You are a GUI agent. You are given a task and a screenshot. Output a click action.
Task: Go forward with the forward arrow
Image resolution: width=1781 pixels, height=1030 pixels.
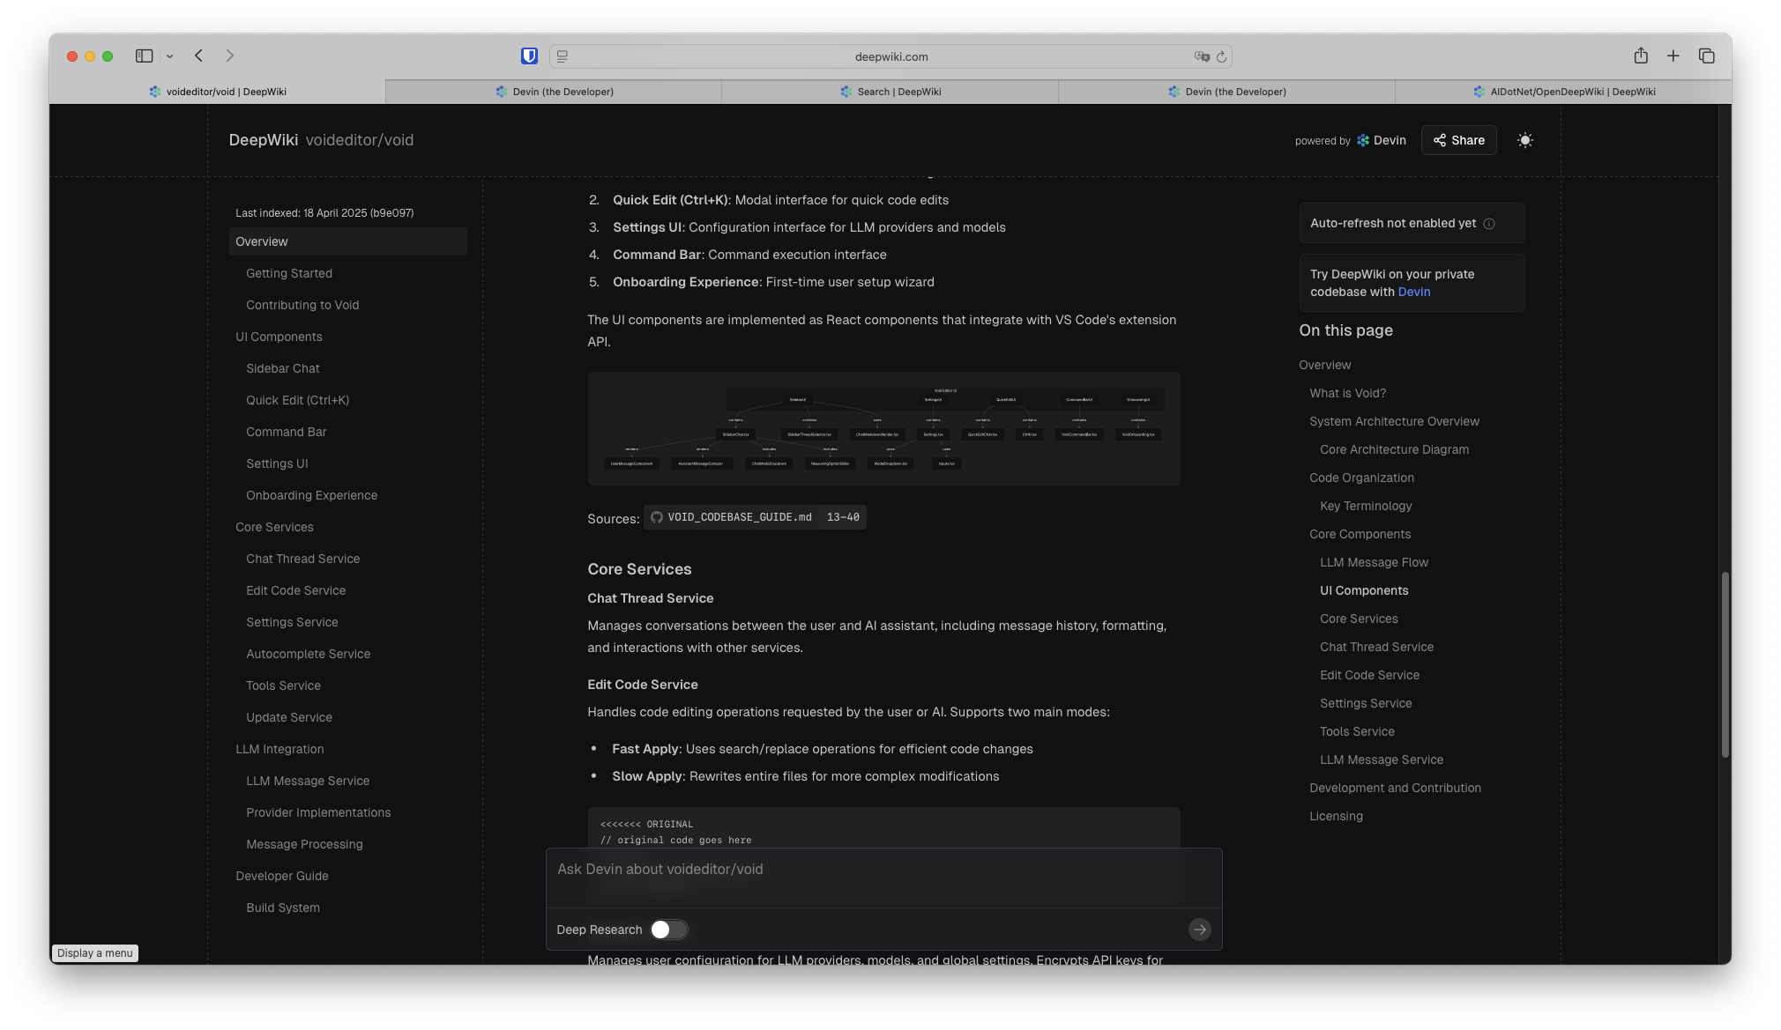(230, 56)
